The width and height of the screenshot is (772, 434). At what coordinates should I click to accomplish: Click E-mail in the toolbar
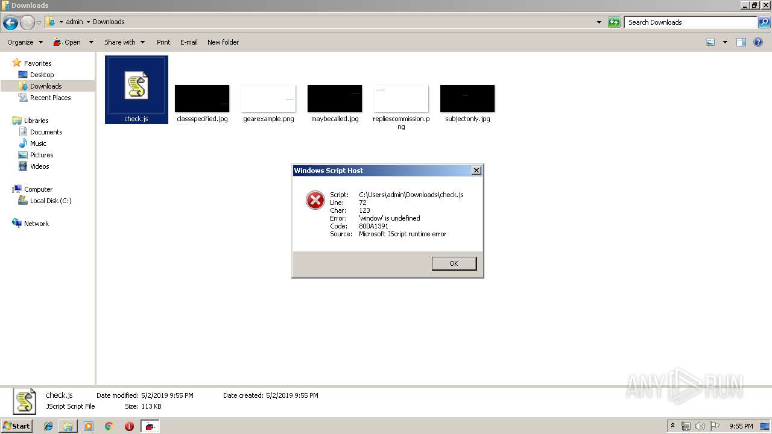click(x=189, y=42)
